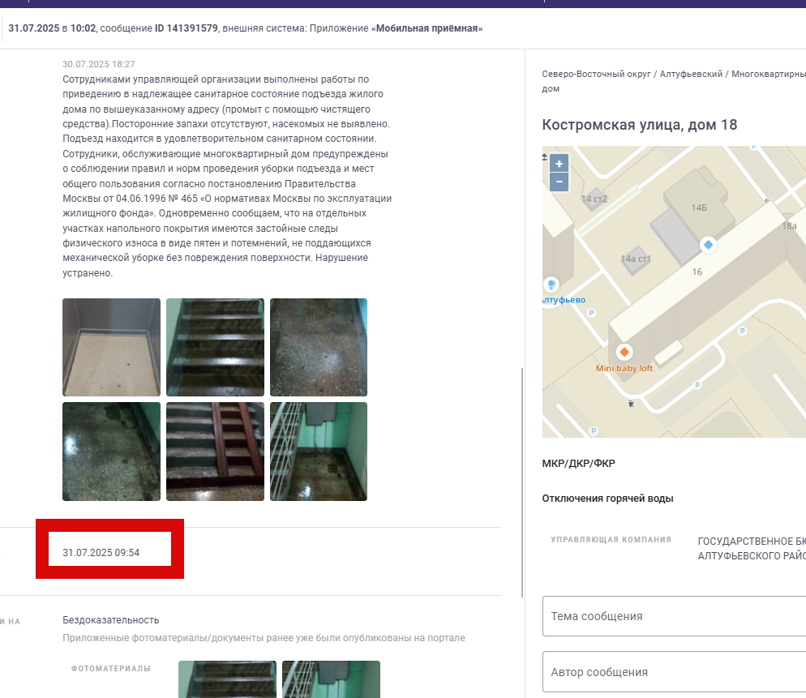The height and width of the screenshot is (698, 806).
Task: Click the timestamp 31.07.2025 09:54
Action: [x=101, y=553]
